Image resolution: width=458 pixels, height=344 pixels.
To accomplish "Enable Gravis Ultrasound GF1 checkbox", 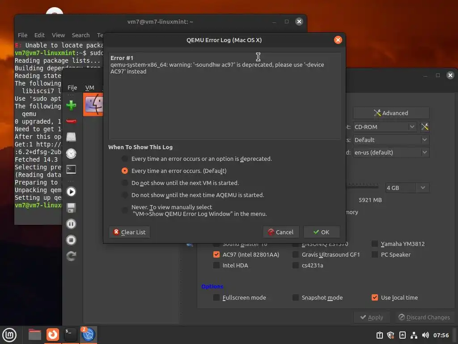I will [296, 255].
